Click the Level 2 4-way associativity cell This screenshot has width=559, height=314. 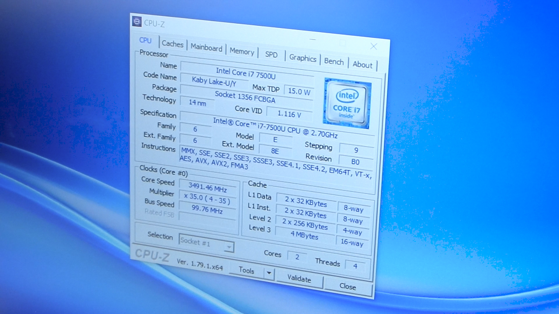tap(353, 231)
